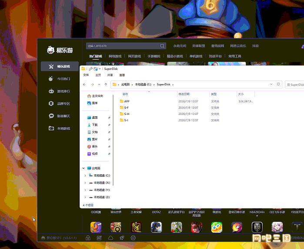Screen dimensions: 304x249
Task: Switch to the 热门游戏 tab
Action: click(96, 56)
